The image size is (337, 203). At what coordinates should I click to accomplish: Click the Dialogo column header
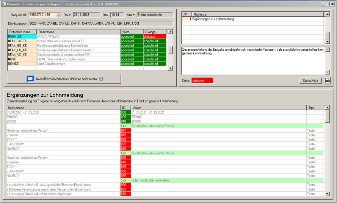155,32
